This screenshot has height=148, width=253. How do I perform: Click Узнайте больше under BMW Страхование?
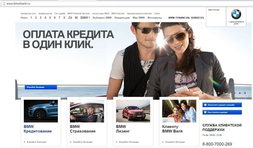click(83, 142)
